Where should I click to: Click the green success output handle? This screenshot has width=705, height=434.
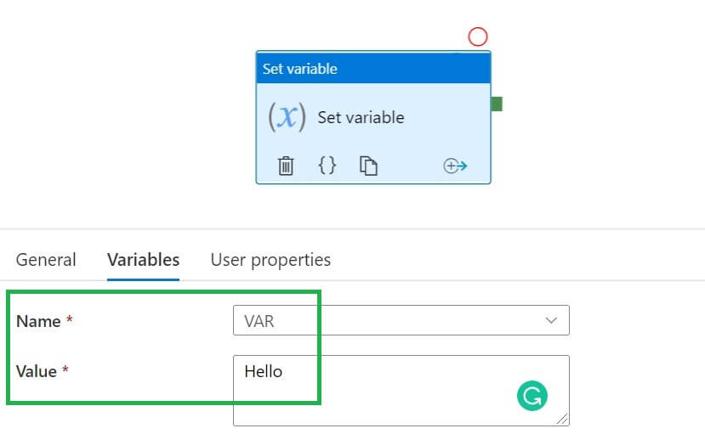click(x=497, y=104)
